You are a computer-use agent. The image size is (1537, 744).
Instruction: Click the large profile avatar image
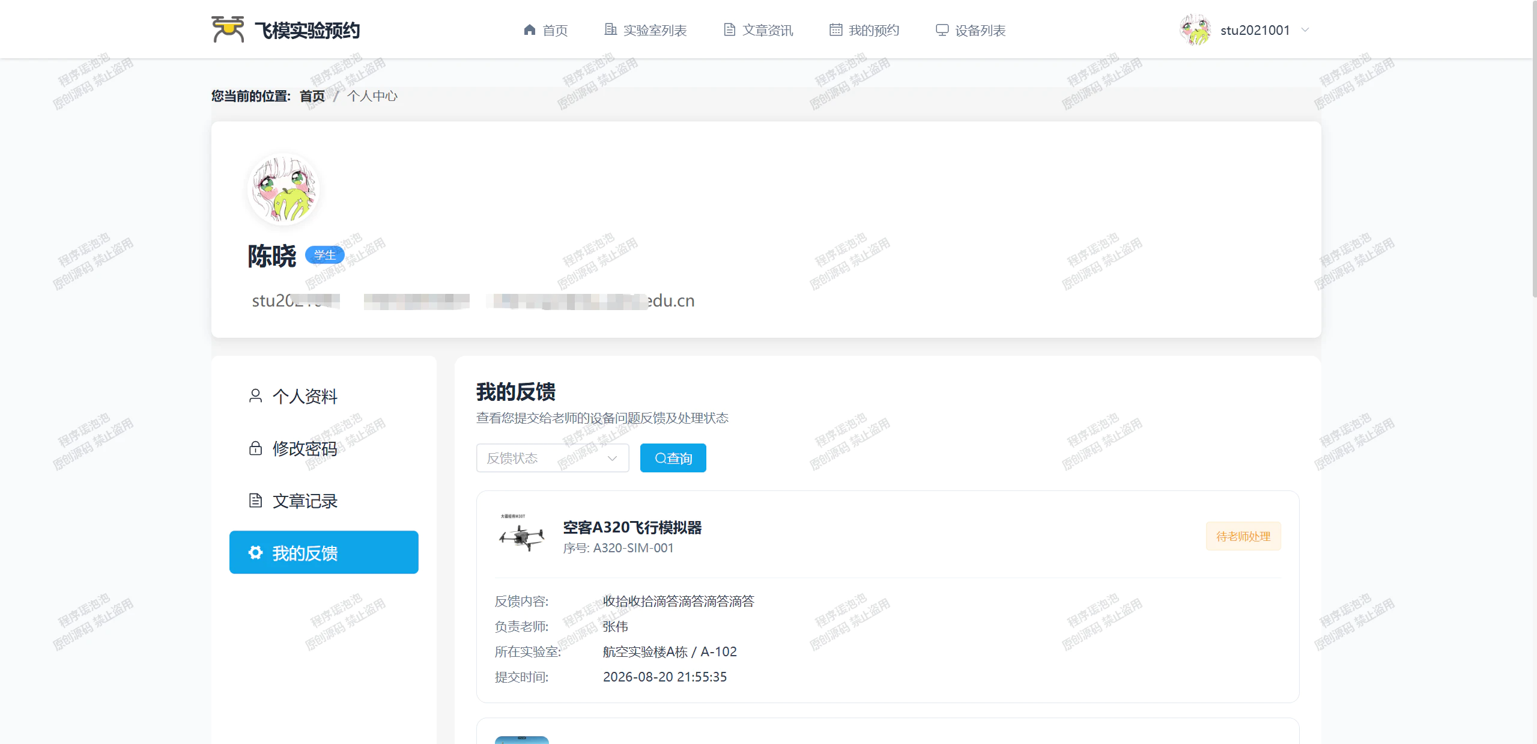coord(283,189)
